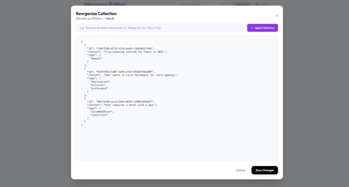Click the id line starting with 914470f4
The height and width of the screenshot is (187, 349).
pos(120,72)
